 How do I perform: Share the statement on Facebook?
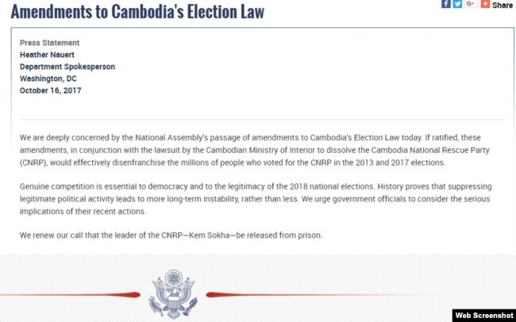(446, 4)
